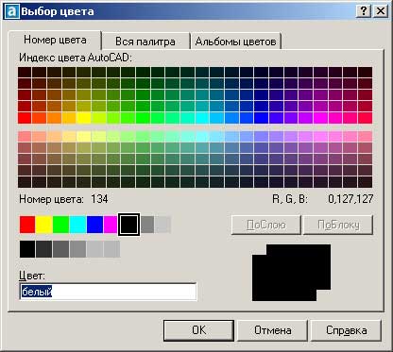
Task: Pick bright magenta in upper palette
Action: [320, 118]
